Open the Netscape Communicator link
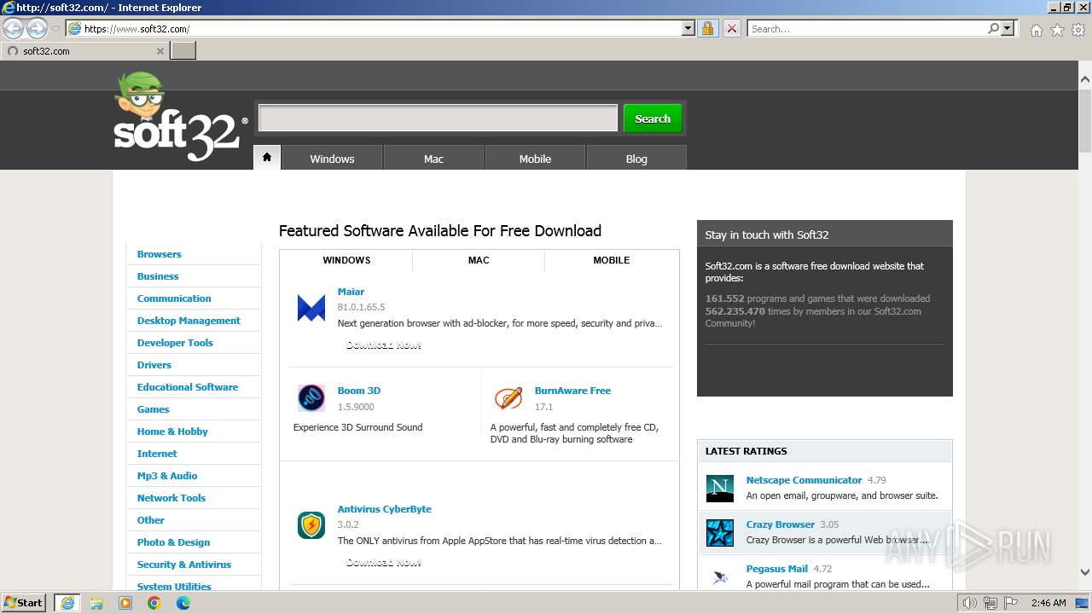The width and height of the screenshot is (1092, 614). coord(804,480)
